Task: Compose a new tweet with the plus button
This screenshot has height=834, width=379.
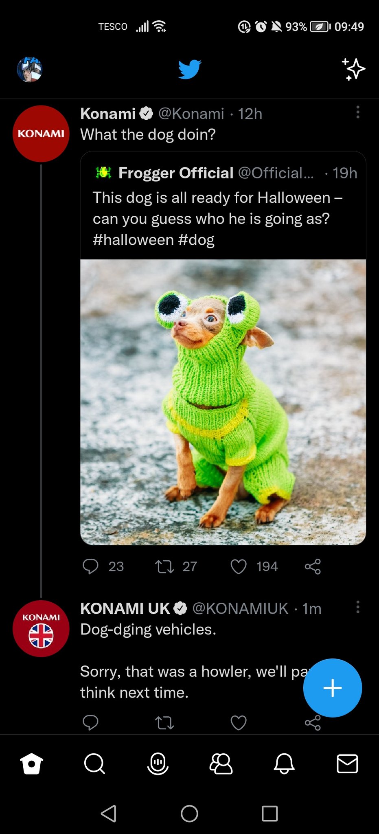Action: click(x=332, y=688)
